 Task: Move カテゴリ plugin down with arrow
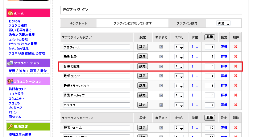[x=197, y=105]
